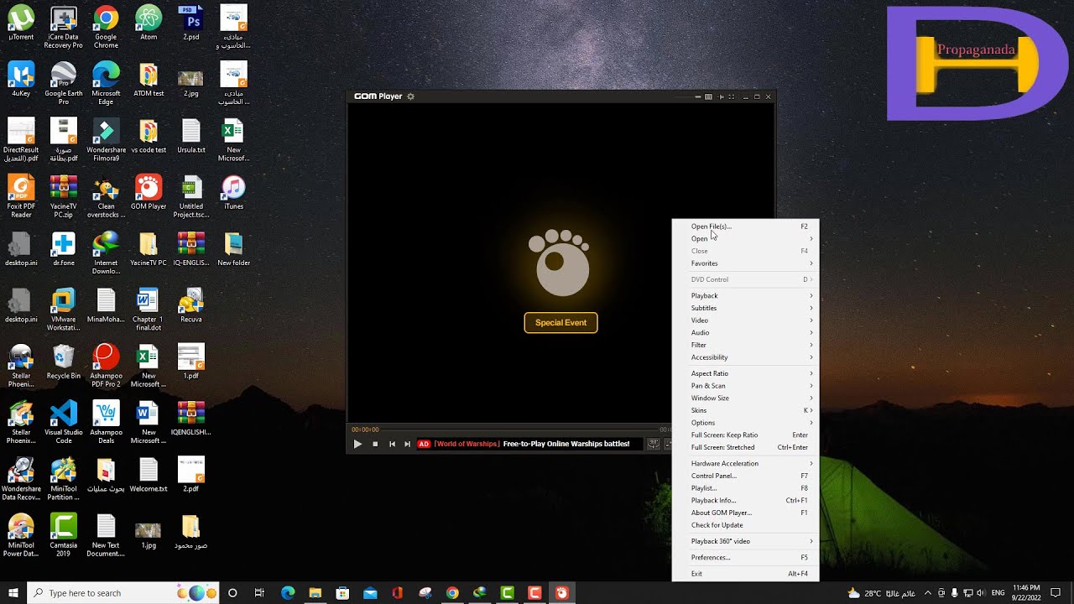Open the Hardware Acceleration submenu

click(x=745, y=464)
